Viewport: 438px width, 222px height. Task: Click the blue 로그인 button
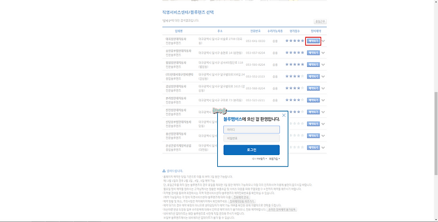[251, 150]
